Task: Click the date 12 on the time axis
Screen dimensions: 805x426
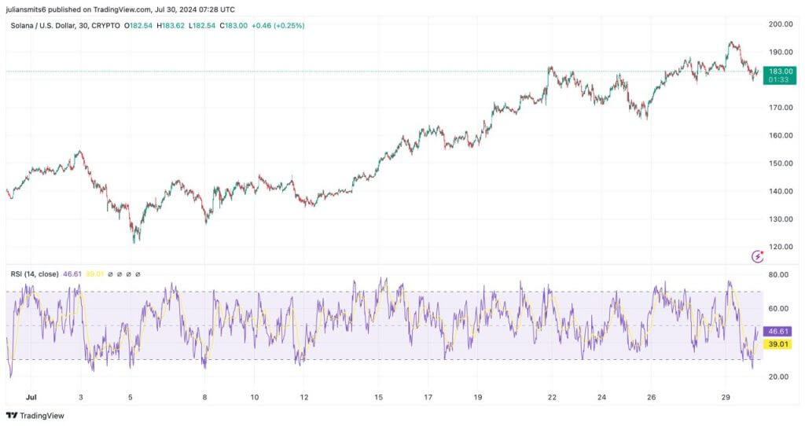Action: (304, 397)
